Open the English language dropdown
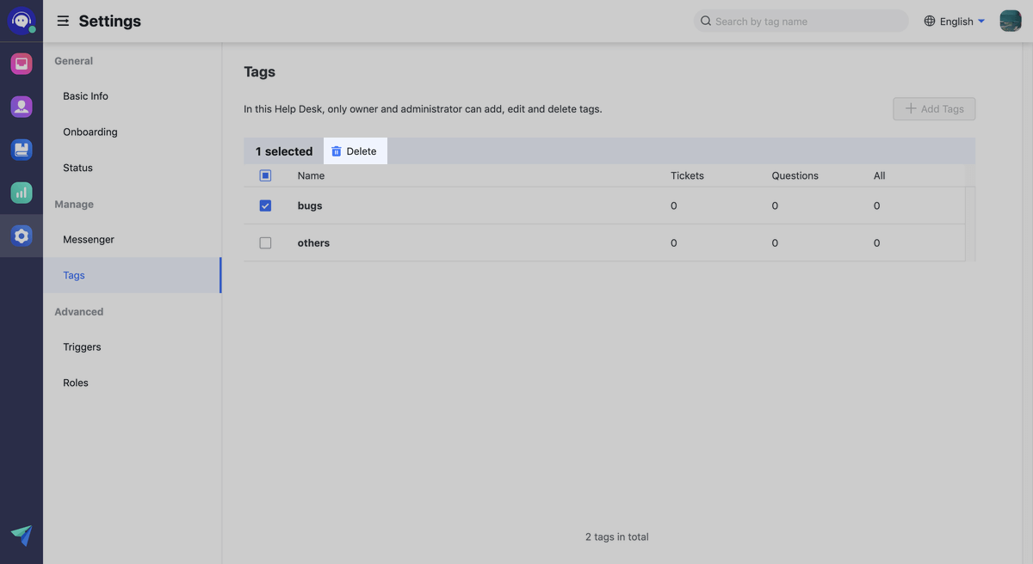The image size is (1033, 564). 954,21
